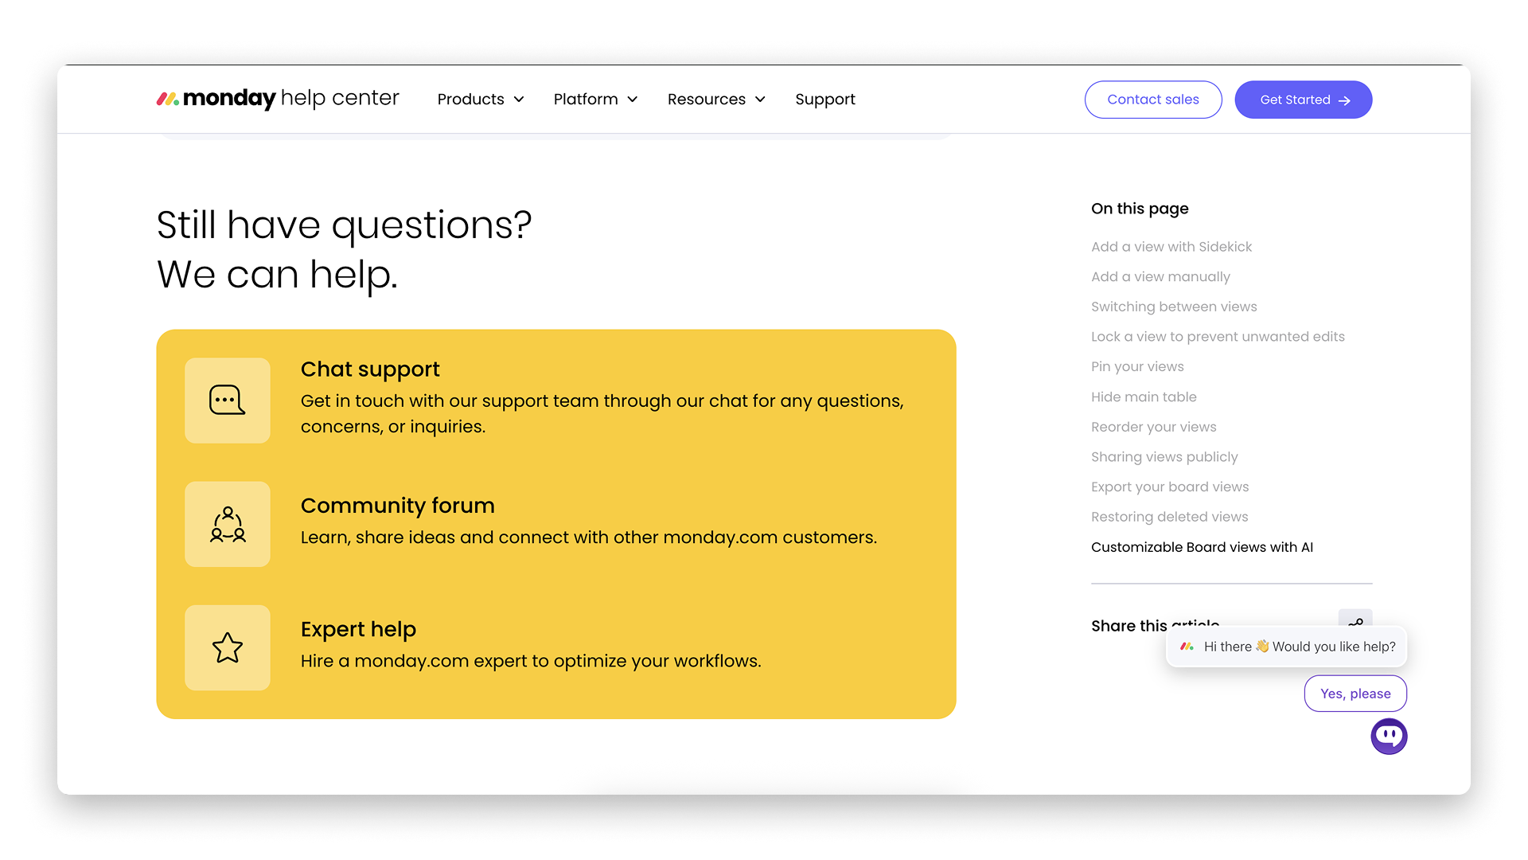The width and height of the screenshot is (1528, 860).
Task: Click 'Learn, share ideas and connect' description
Action: 589,537
